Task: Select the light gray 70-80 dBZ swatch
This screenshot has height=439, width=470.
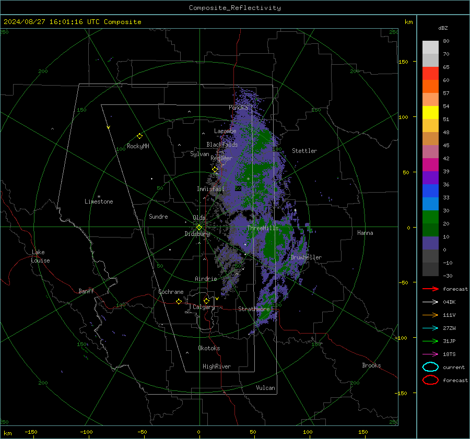Action: click(430, 48)
